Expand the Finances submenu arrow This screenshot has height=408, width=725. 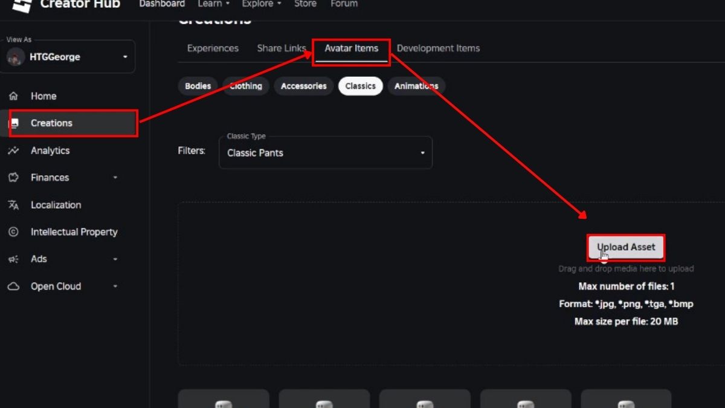(x=115, y=178)
